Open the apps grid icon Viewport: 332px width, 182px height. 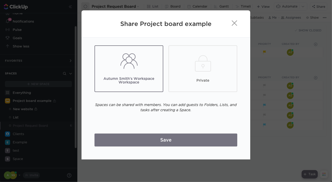[324, 174]
